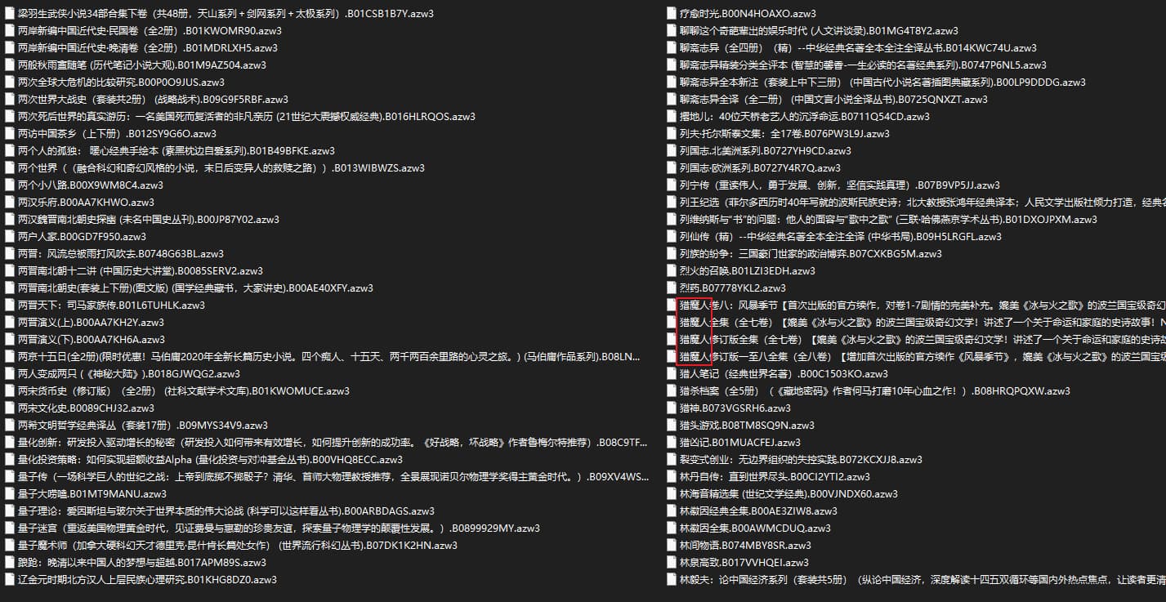Click the document icon next to 猎头游戏
The width and height of the screenshot is (1166, 602).
pyautogui.click(x=672, y=426)
